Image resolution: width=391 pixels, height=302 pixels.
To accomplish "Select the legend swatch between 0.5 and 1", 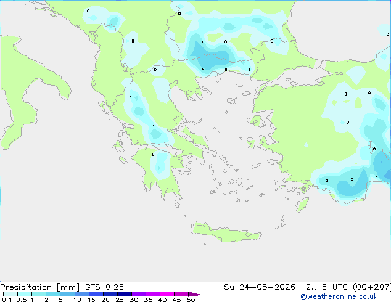I will (25, 294).
